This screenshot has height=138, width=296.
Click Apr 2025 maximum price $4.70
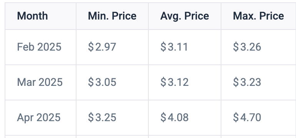coord(247,118)
